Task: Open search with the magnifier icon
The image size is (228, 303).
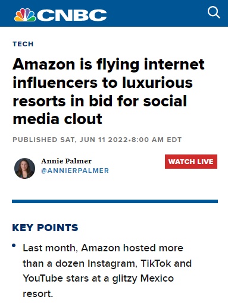Action: [214, 12]
